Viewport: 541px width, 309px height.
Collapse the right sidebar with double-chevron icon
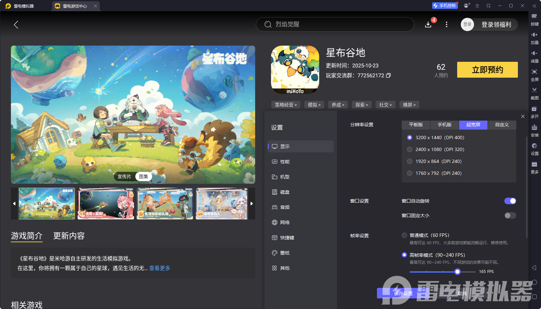[x=534, y=6]
